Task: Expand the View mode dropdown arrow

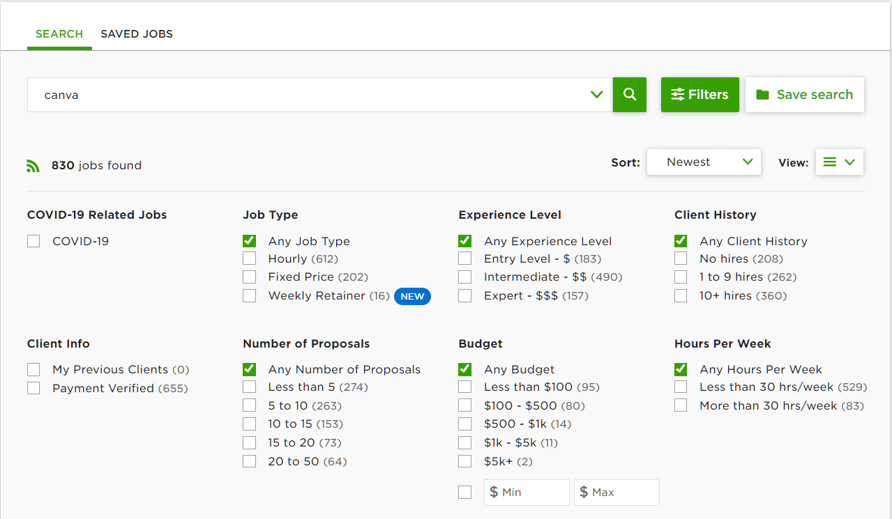Action: [x=849, y=162]
